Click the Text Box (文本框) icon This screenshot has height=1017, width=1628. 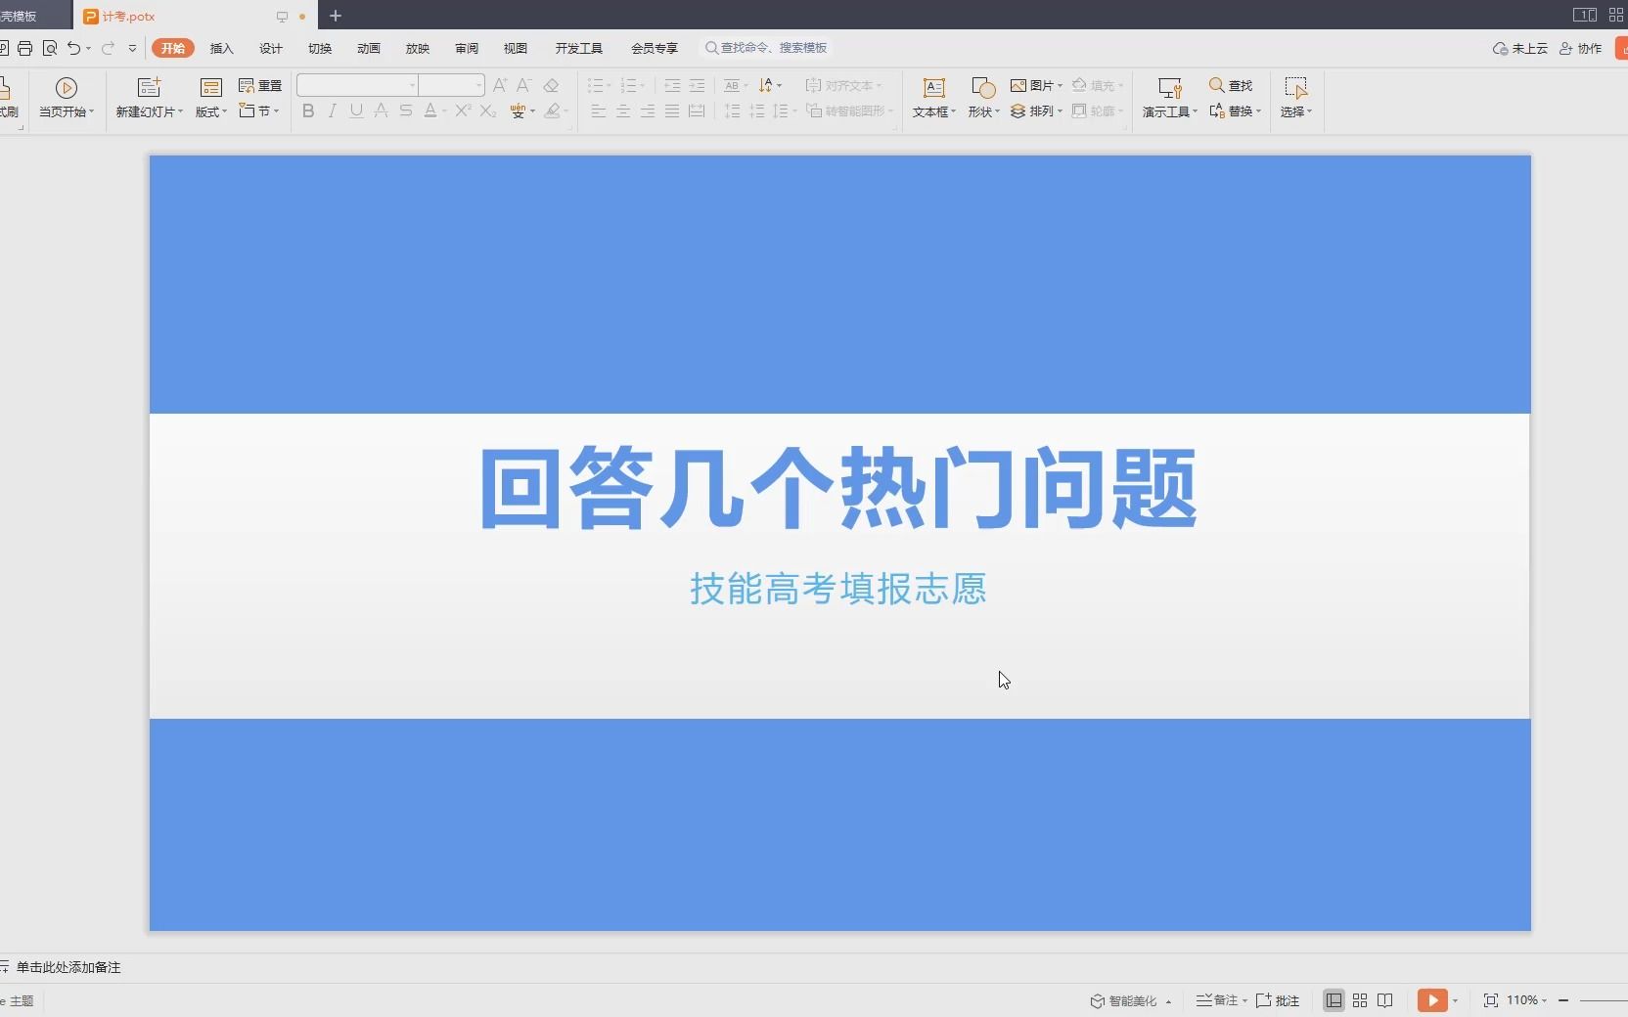[934, 88]
